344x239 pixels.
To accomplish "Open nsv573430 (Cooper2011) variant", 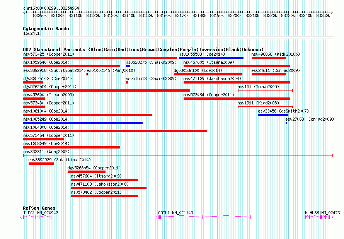I will tap(49, 103).
